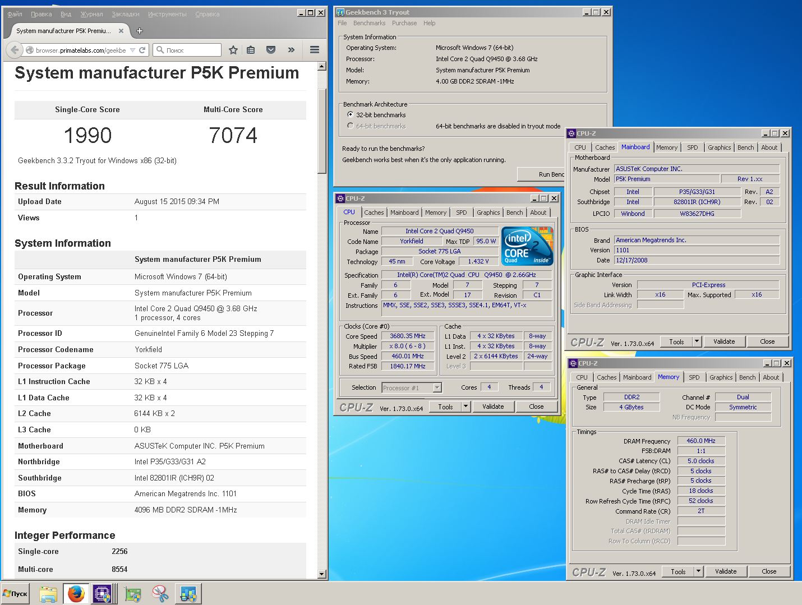The image size is (802, 605).
Task: Open the Windows Start button
Action: tap(15, 593)
